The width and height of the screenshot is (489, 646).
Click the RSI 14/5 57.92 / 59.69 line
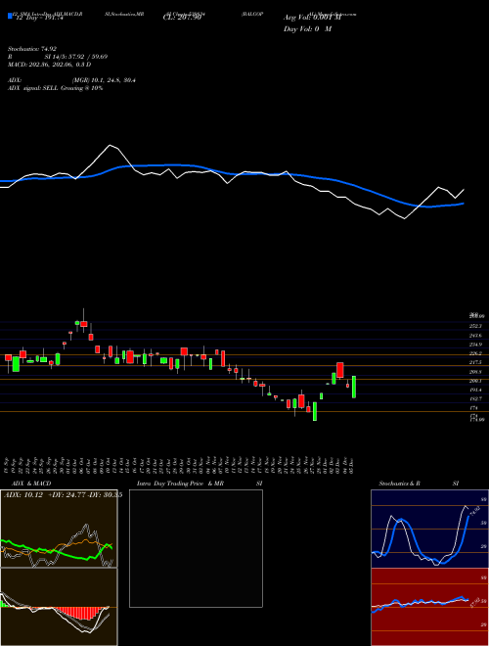(58, 57)
